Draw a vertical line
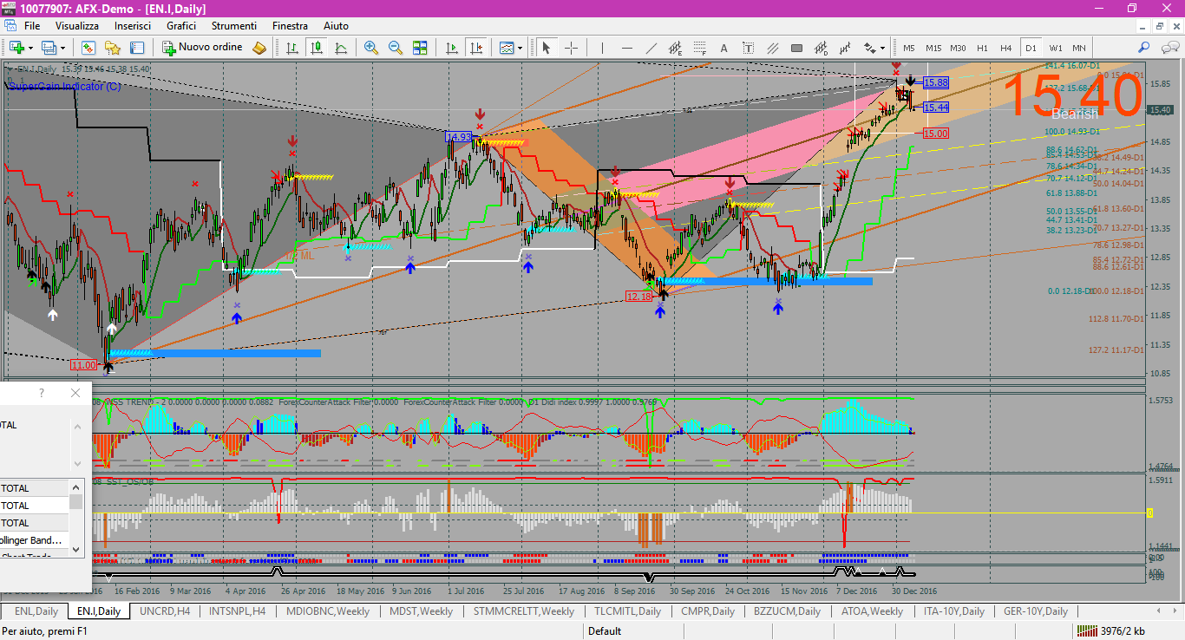 click(x=602, y=48)
